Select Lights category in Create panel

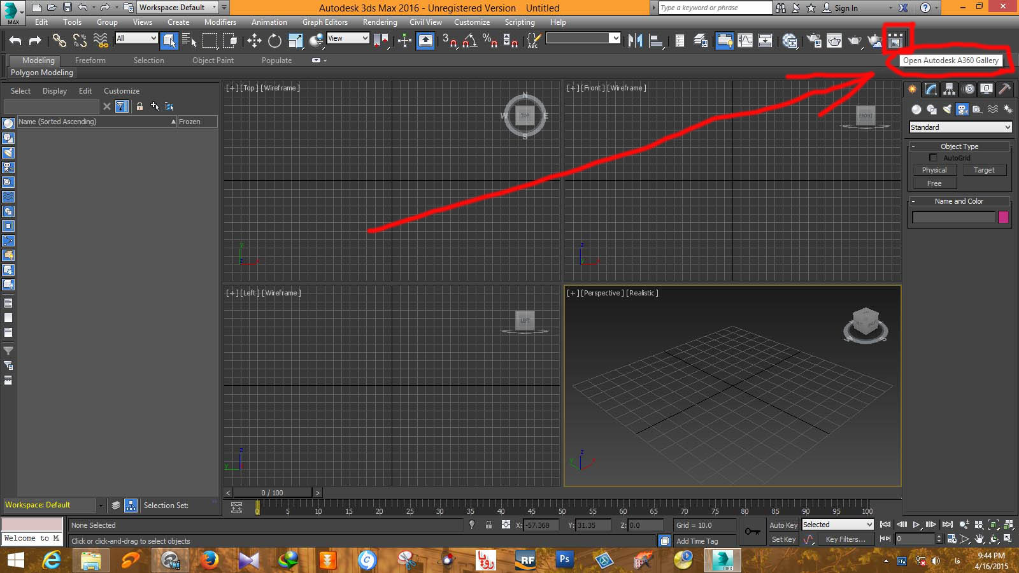pyautogui.click(x=947, y=110)
